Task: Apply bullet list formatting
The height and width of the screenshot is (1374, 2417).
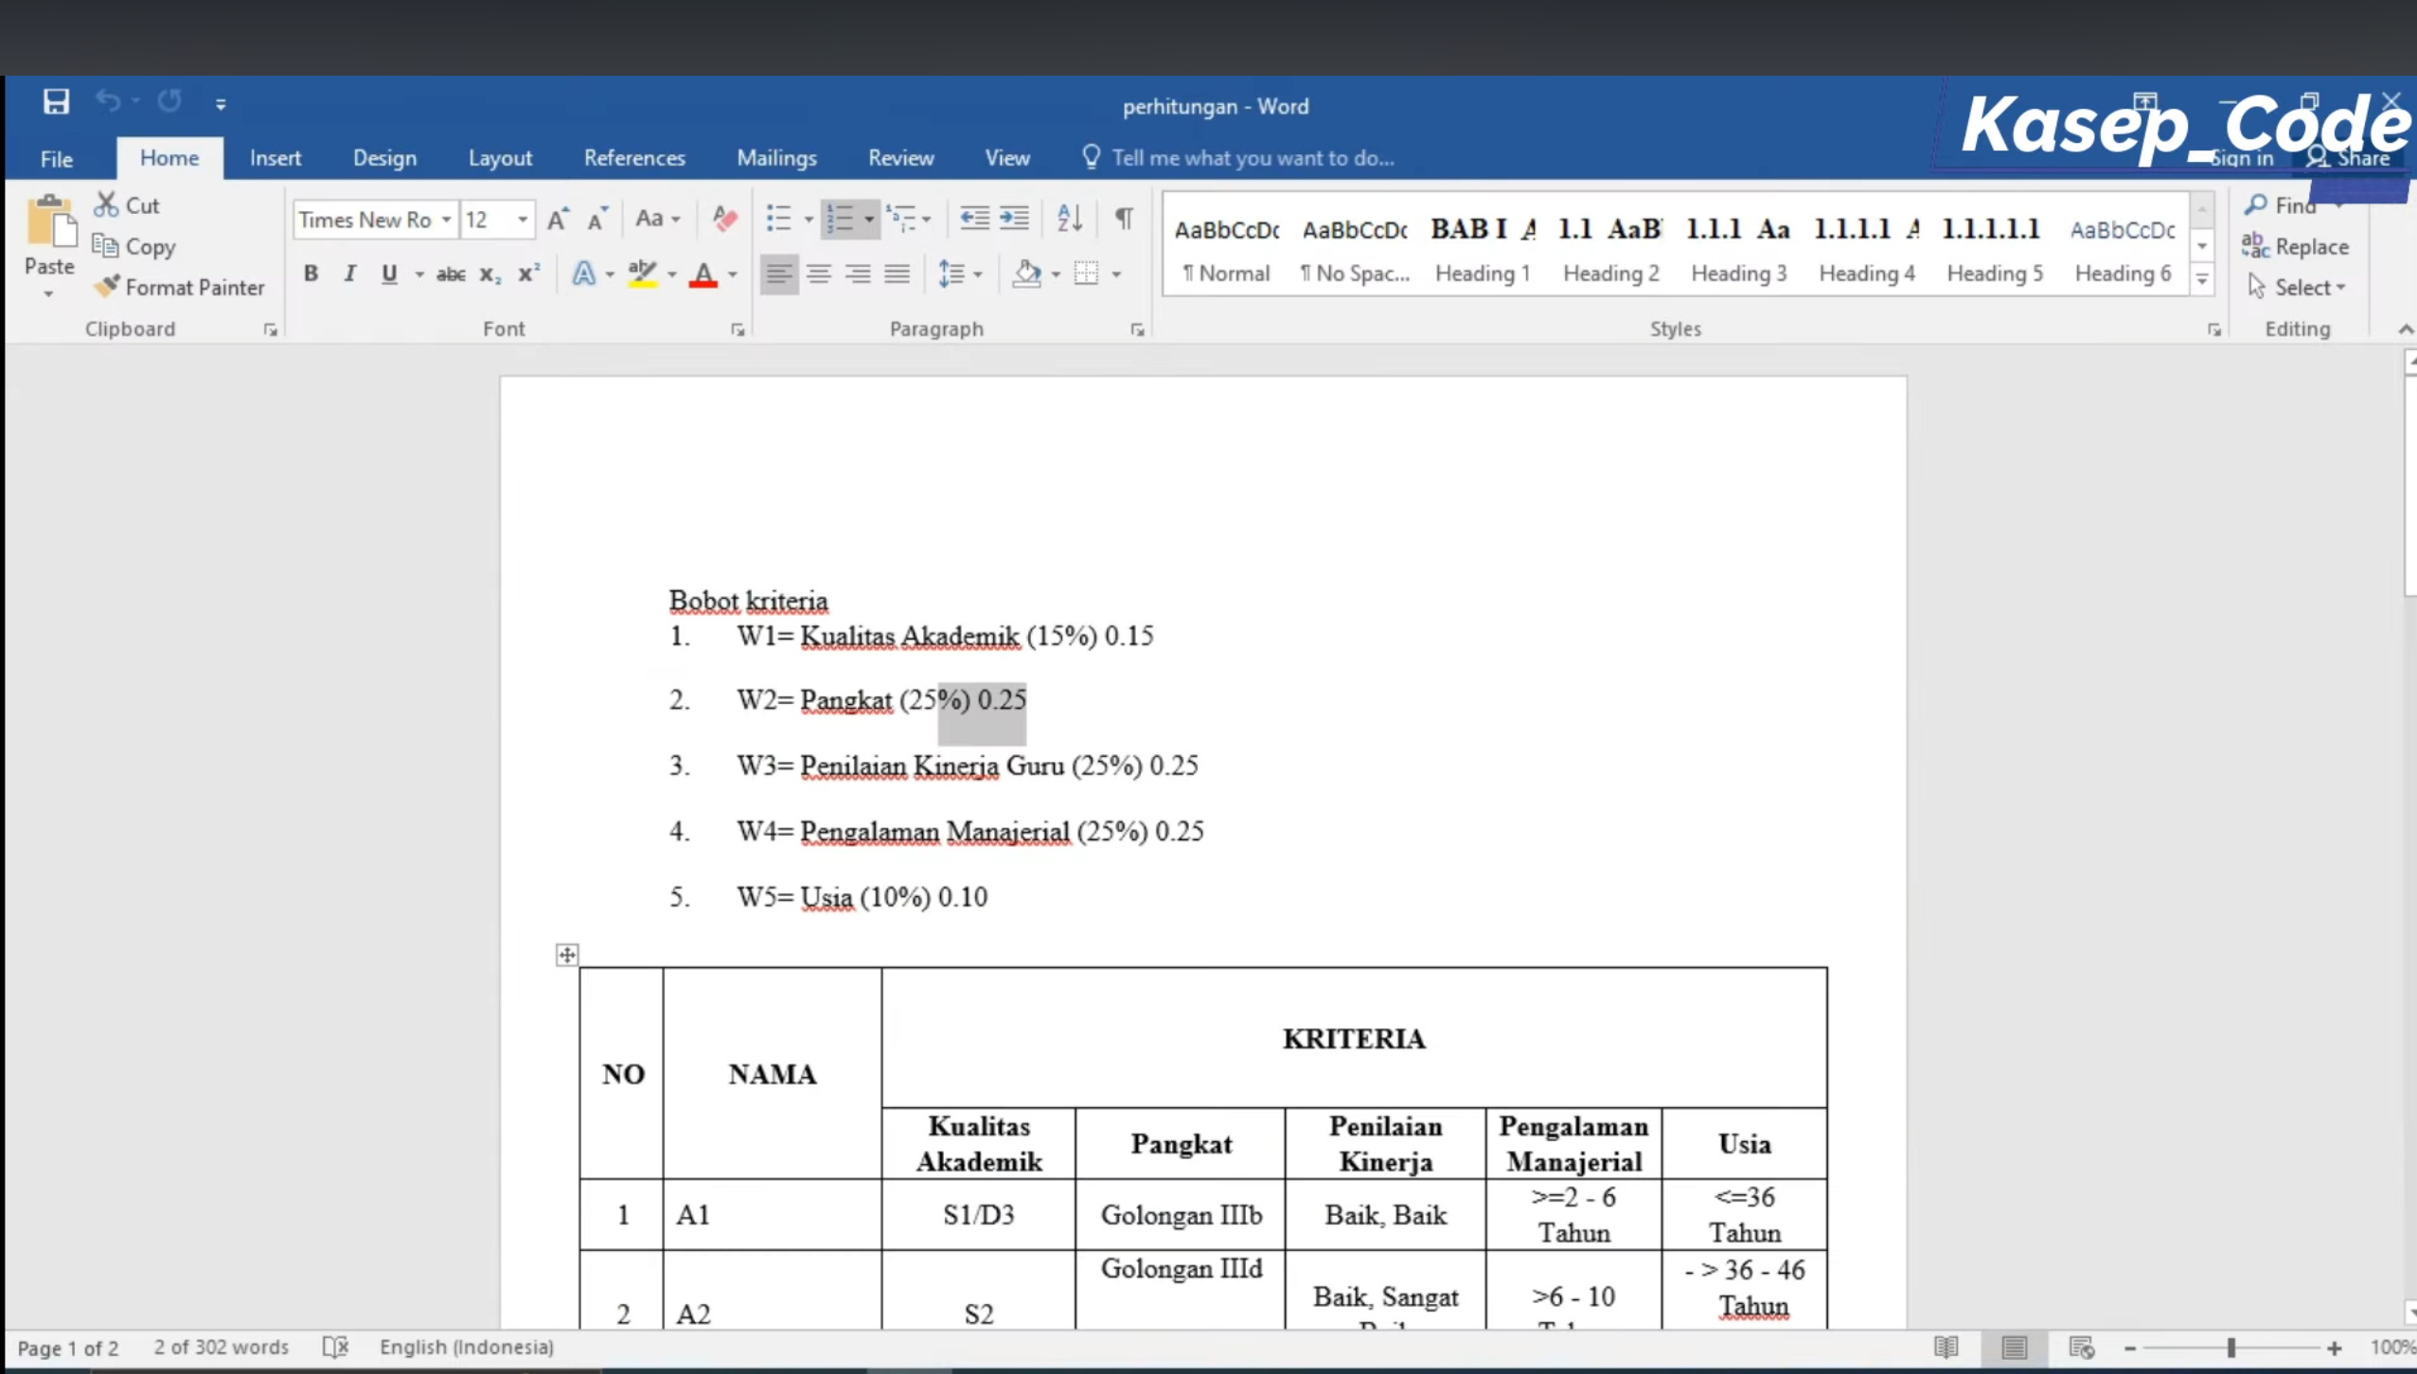Action: (778, 219)
